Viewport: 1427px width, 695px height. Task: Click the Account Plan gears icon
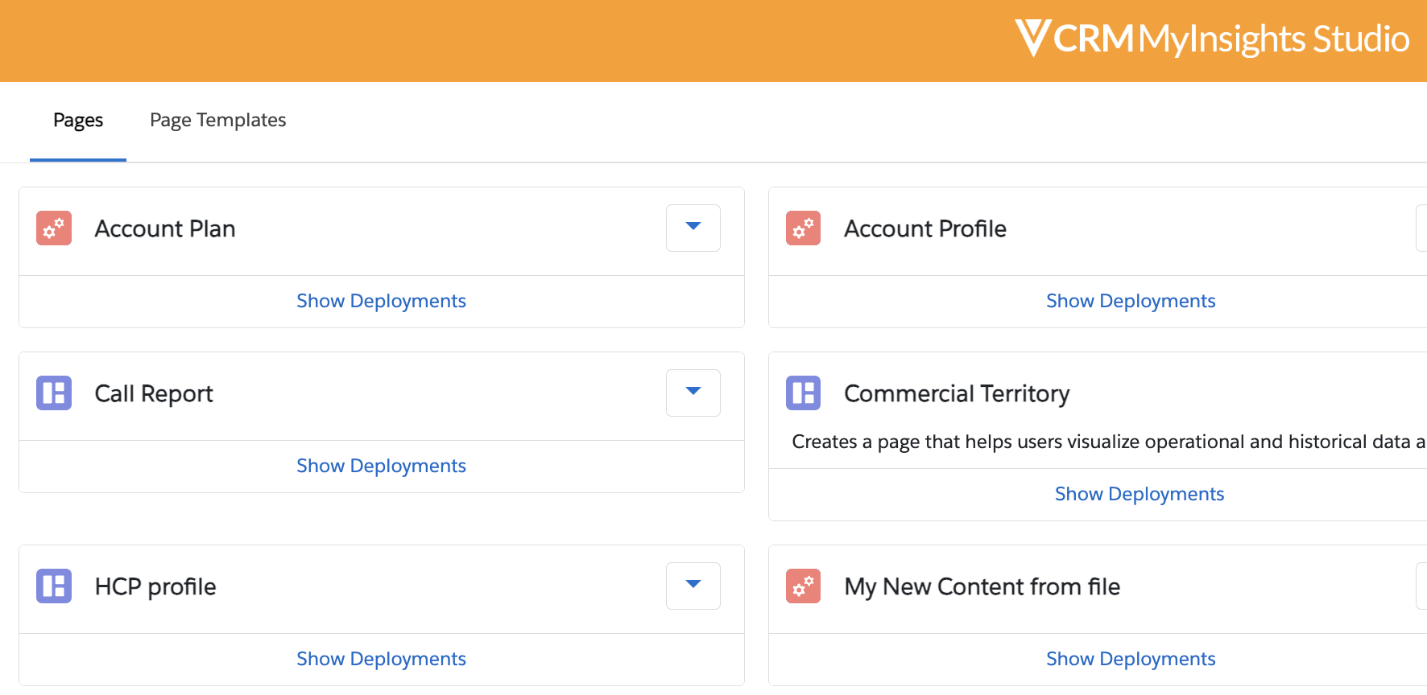[54, 228]
